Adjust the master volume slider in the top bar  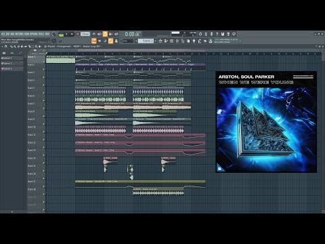175,33
